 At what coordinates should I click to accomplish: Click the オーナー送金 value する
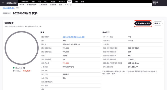(x=130, y=37)
